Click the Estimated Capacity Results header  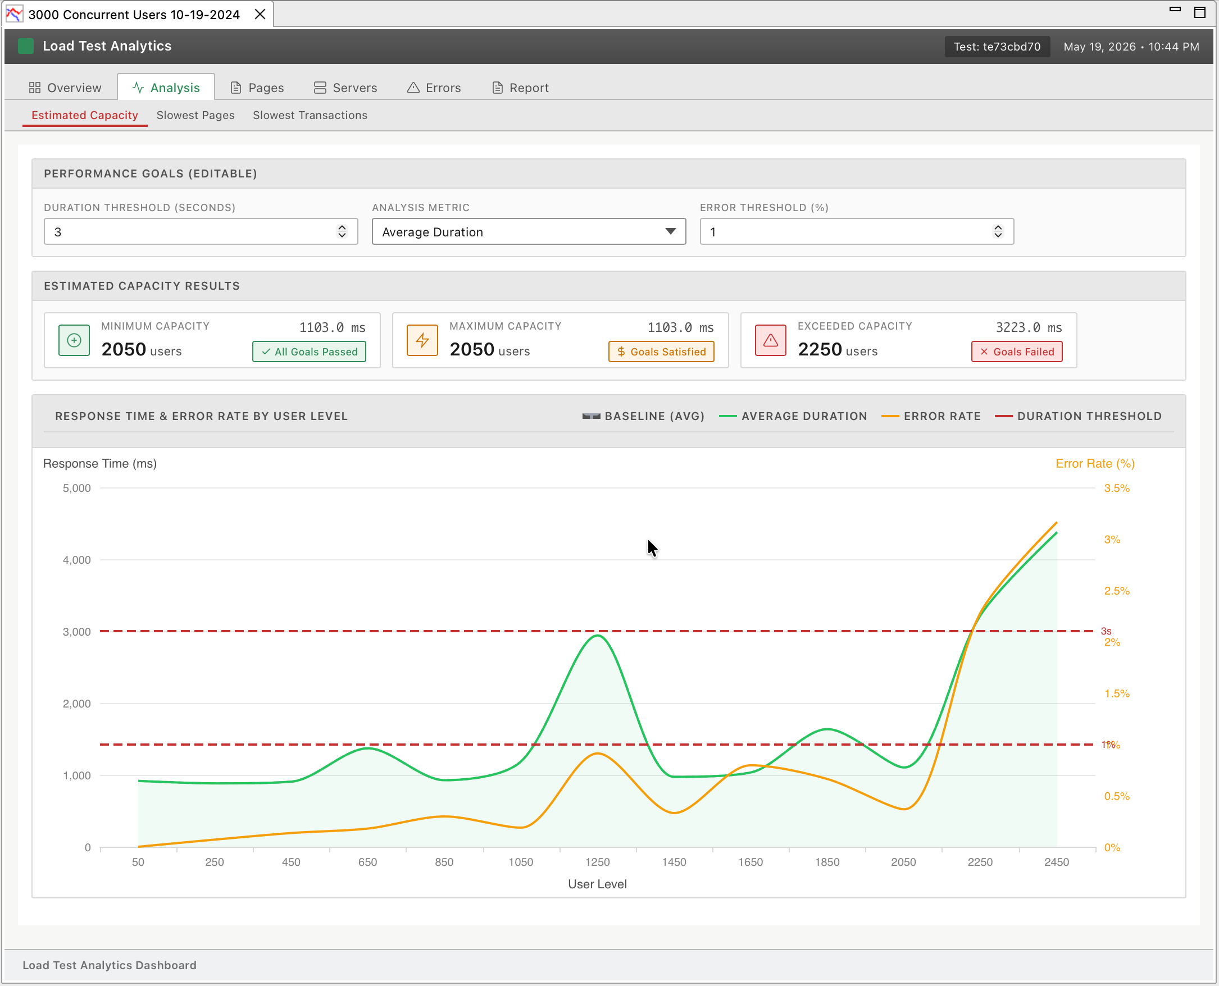click(142, 286)
